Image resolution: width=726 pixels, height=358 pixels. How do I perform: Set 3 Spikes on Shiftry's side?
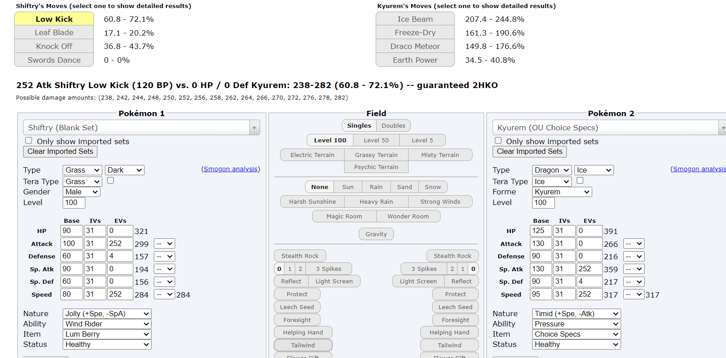pos(329,269)
